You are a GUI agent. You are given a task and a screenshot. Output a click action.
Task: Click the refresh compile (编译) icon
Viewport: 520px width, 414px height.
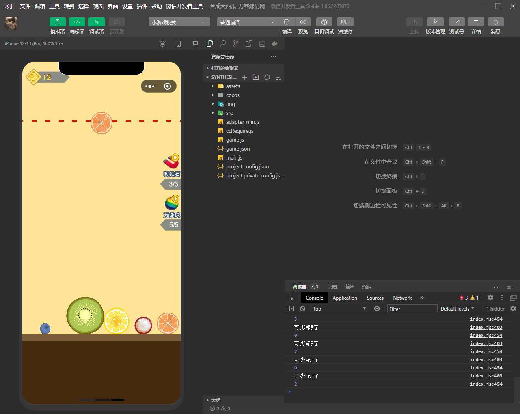pos(287,22)
